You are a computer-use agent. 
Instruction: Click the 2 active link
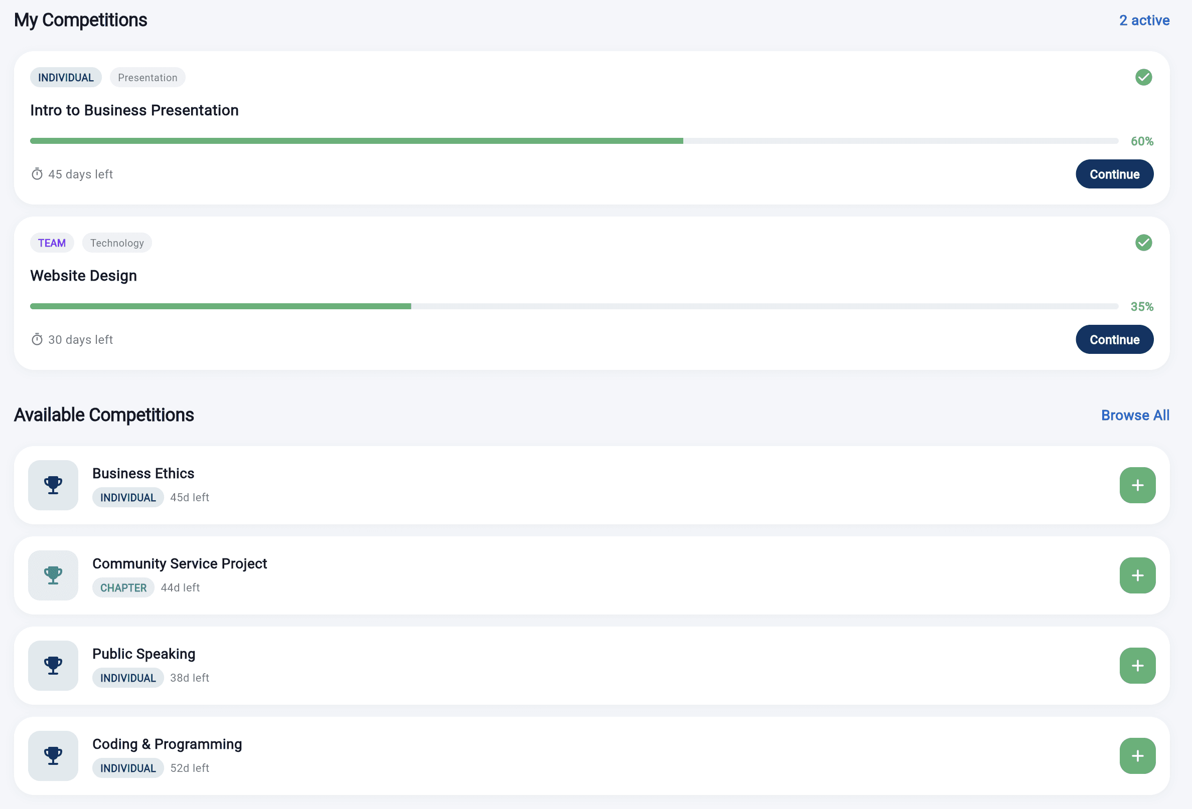click(x=1144, y=21)
